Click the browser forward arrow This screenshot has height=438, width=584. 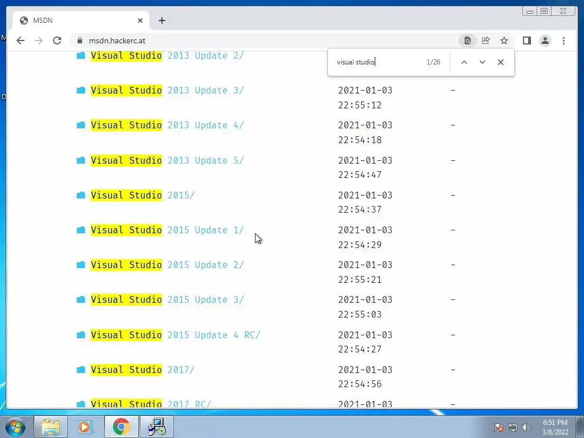click(x=39, y=40)
